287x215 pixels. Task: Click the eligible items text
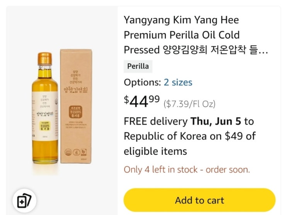coord(155,151)
